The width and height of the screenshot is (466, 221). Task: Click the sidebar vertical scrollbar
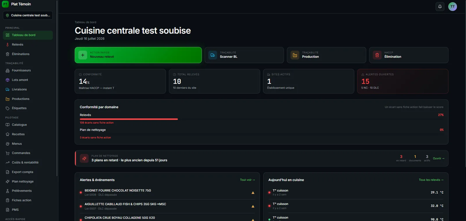pos(57,88)
